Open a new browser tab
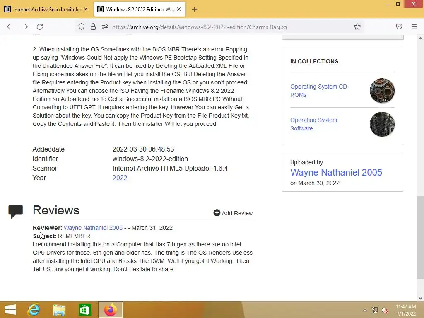The width and height of the screenshot is (424, 318). point(195,10)
